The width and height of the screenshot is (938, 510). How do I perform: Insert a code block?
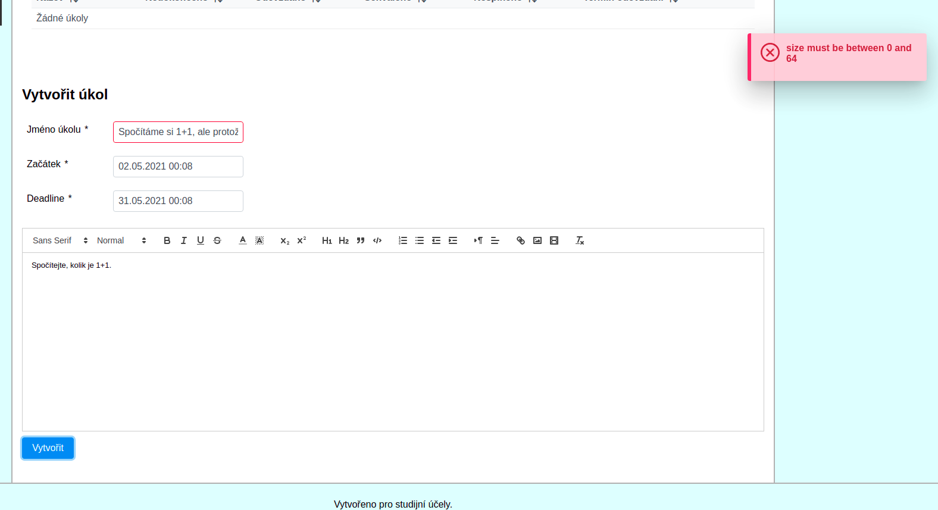tap(377, 240)
